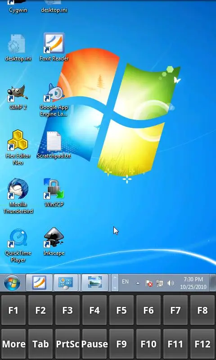Tap the F12 key
The height and width of the screenshot is (360, 216).
(x=202, y=344)
